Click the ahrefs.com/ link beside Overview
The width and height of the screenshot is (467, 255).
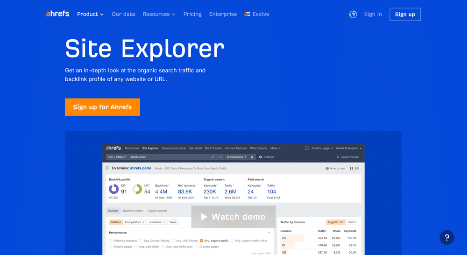click(141, 168)
